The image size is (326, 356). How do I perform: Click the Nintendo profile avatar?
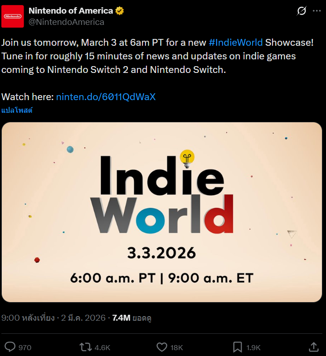click(x=13, y=16)
